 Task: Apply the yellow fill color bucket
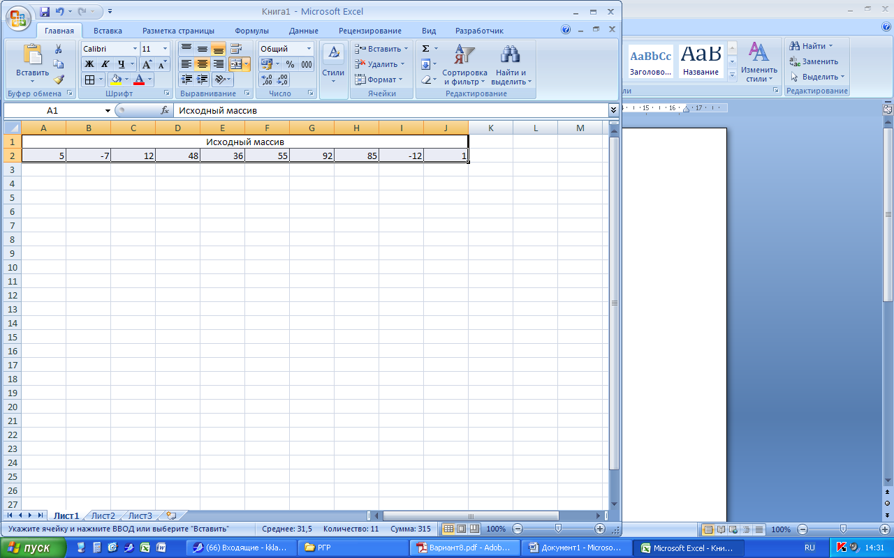pyautogui.click(x=115, y=80)
